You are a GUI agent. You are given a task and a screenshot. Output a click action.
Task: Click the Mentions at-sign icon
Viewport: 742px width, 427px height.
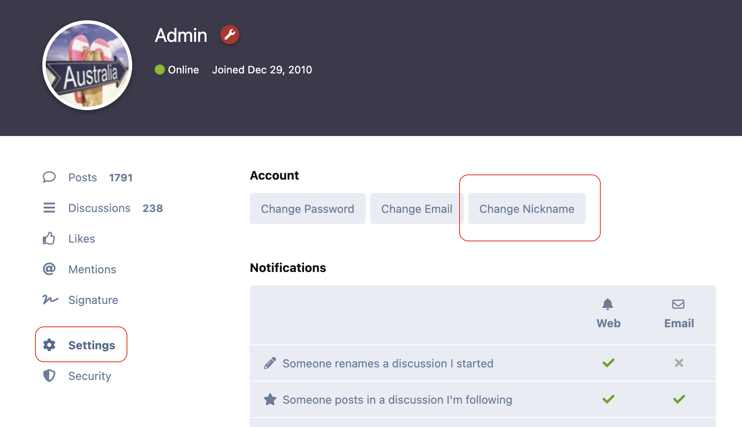49,269
